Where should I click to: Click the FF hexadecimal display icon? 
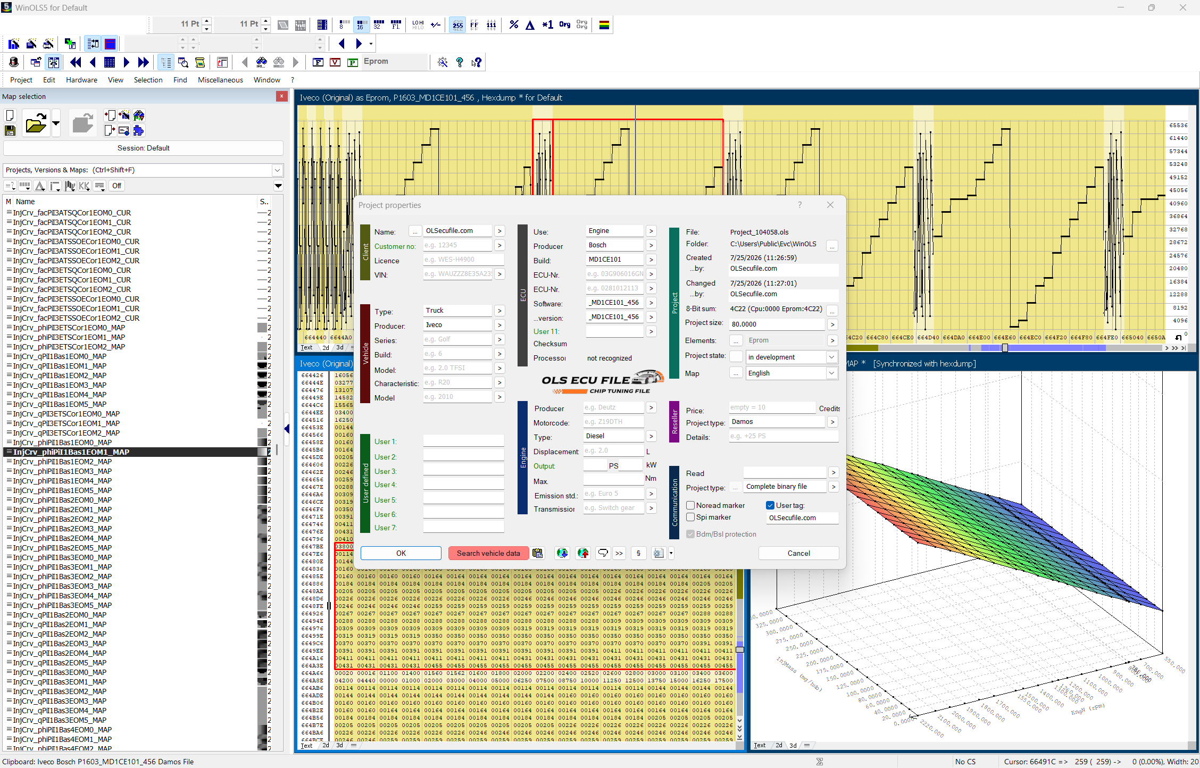[x=474, y=24]
